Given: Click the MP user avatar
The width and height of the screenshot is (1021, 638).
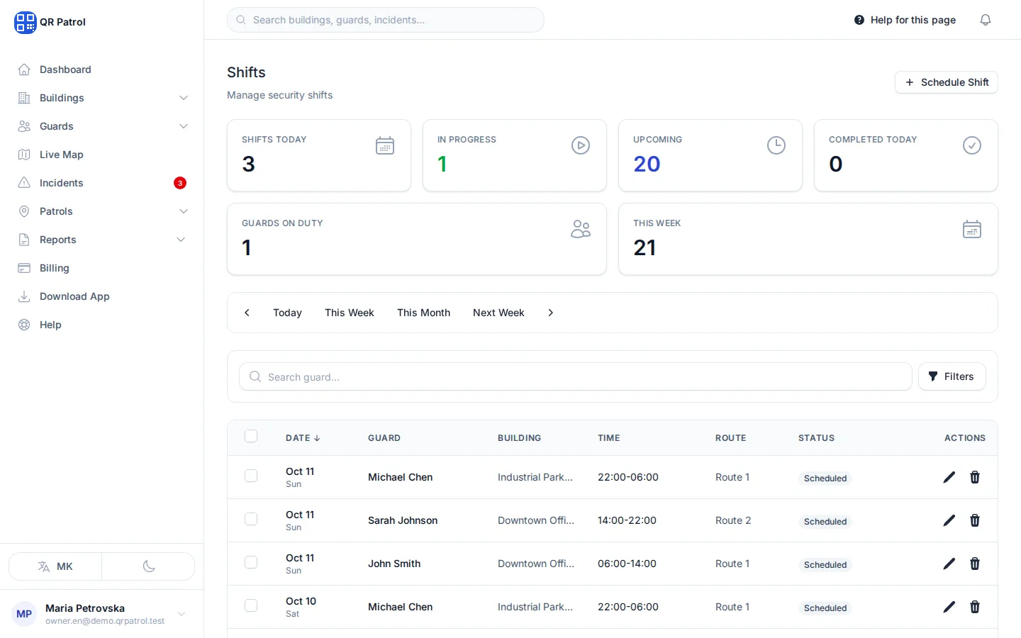Looking at the screenshot, I should coord(24,614).
